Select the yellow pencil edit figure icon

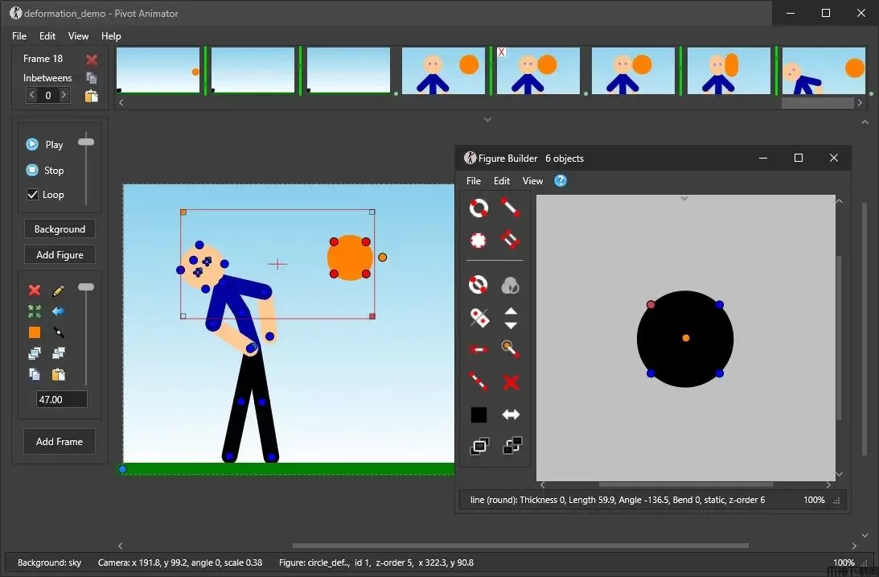click(58, 291)
